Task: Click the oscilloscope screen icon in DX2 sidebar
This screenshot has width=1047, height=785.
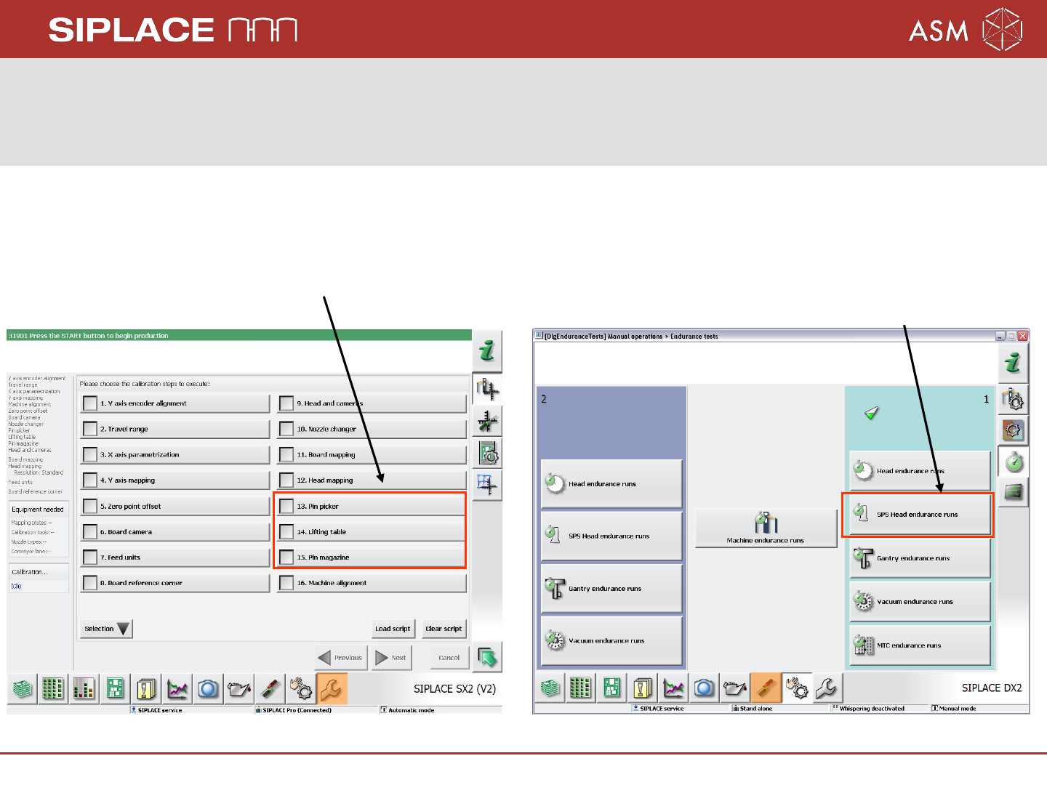Action: [x=1013, y=493]
